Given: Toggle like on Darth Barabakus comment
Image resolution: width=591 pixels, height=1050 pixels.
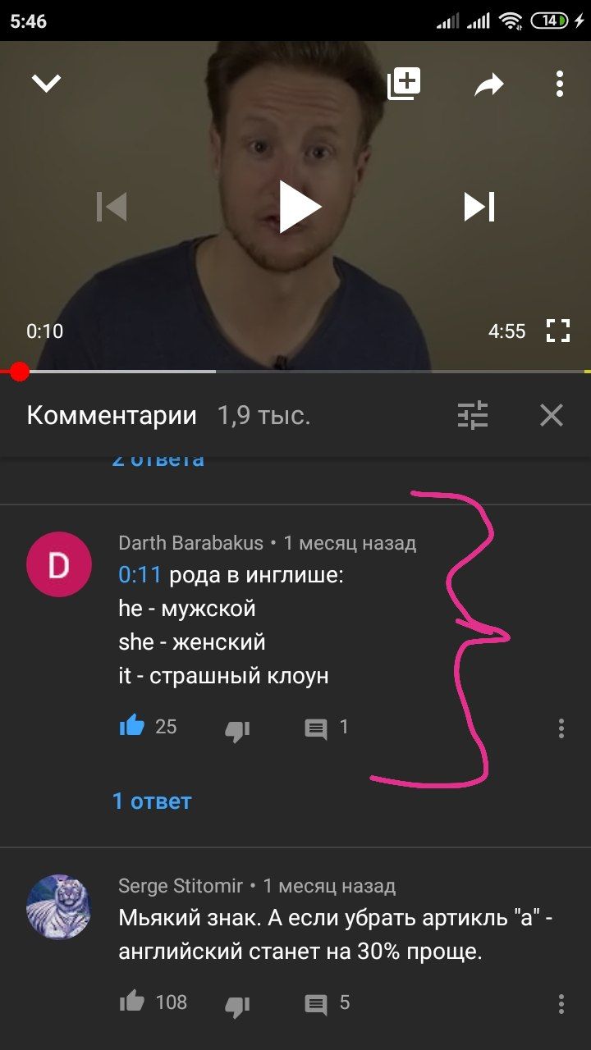Looking at the screenshot, I should click(x=132, y=726).
